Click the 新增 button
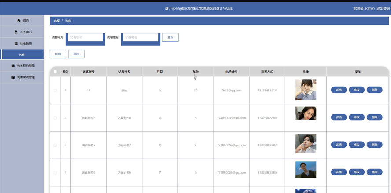The image size is (391, 193). [x=58, y=54]
